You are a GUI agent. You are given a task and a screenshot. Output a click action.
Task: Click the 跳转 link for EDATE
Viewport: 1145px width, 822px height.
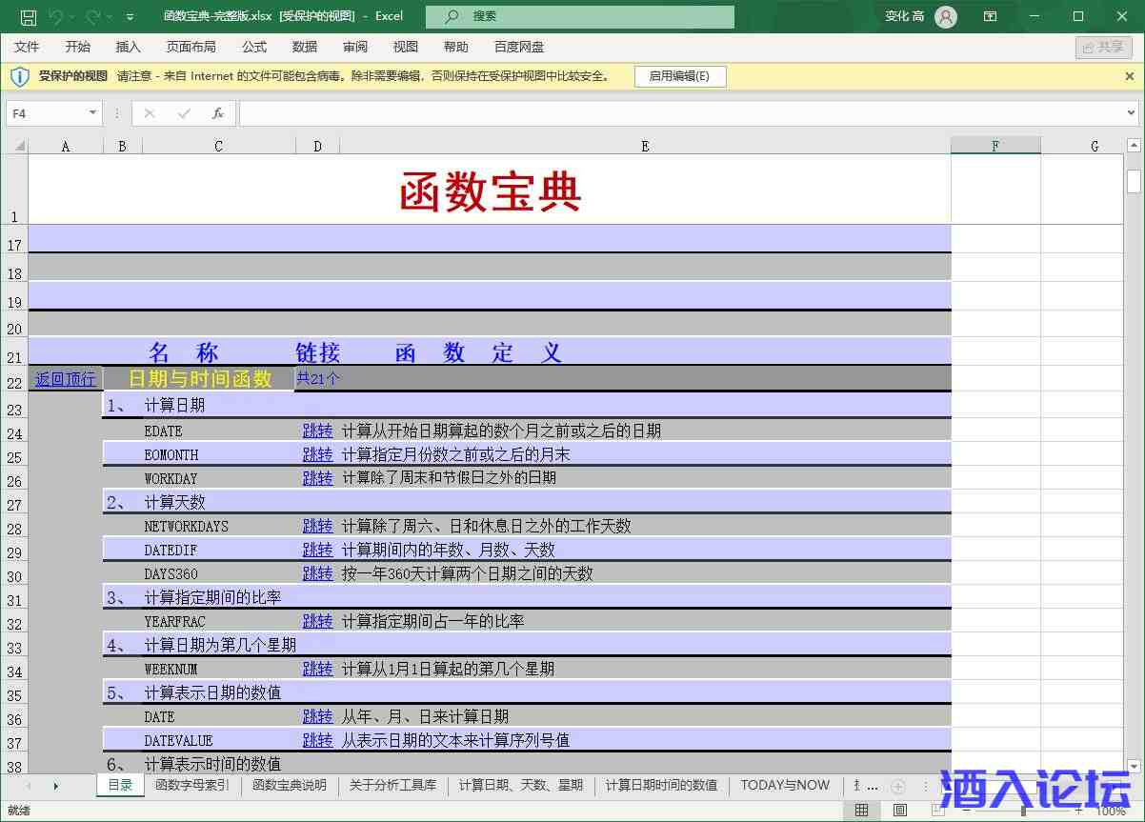coord(317,431)
